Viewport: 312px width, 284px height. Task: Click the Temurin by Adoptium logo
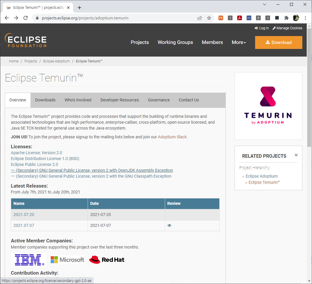click(268, 106)
